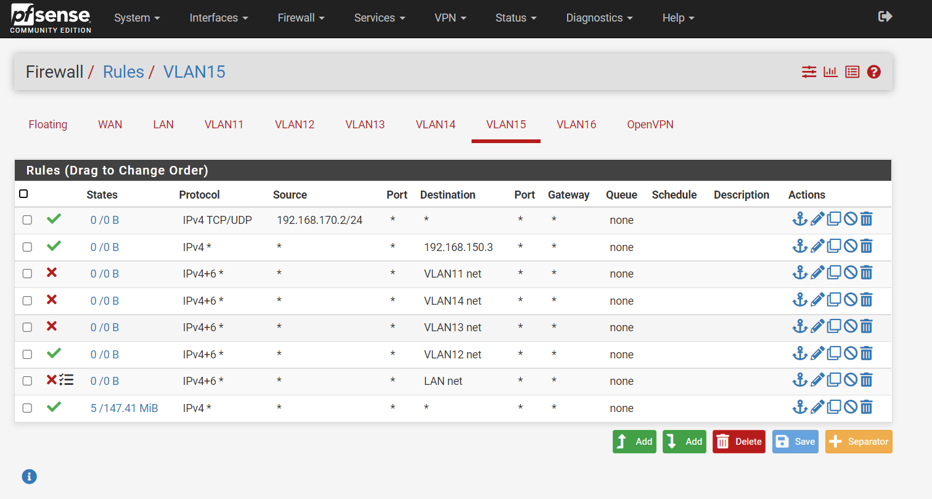
Task: Click the orange Separator button
Action: [859, 442]
